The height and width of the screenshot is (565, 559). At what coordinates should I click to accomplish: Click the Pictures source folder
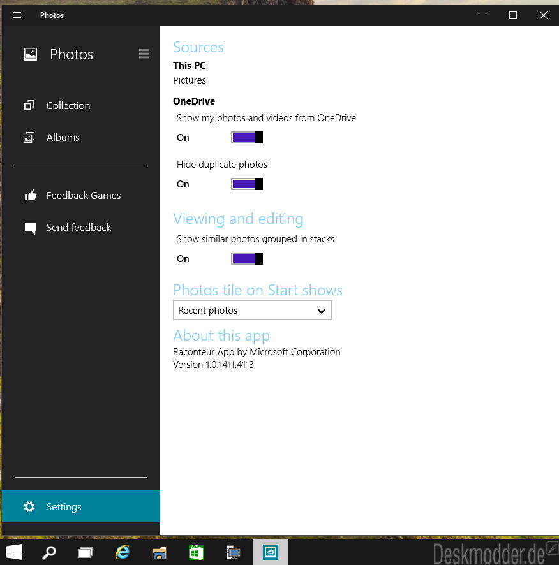click(x=190, y=80)
